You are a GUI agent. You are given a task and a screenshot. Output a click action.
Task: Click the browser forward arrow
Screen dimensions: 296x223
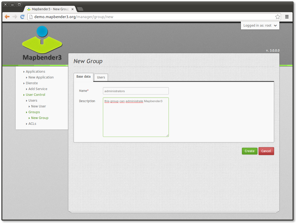pos(15,17)
